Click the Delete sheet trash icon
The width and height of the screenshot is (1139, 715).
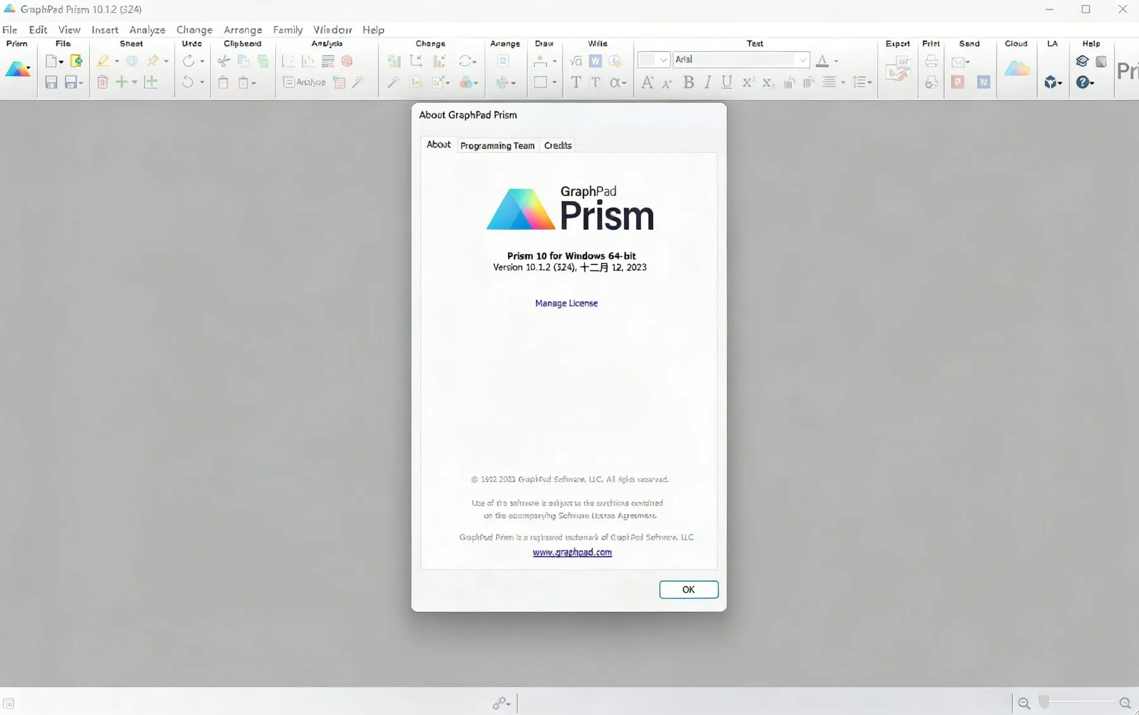point(103,82)
